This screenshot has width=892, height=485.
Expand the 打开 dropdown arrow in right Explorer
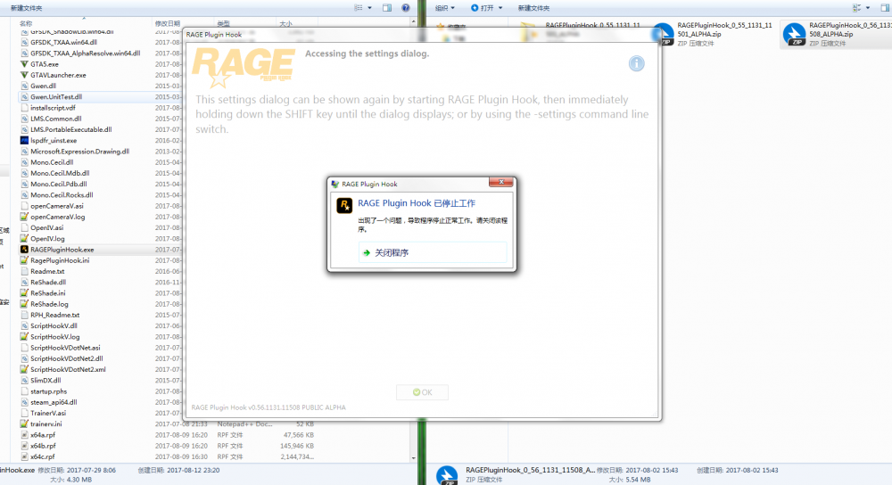[500, 8]
